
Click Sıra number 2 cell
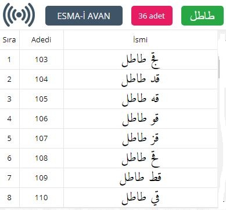(x=9, y=79)
